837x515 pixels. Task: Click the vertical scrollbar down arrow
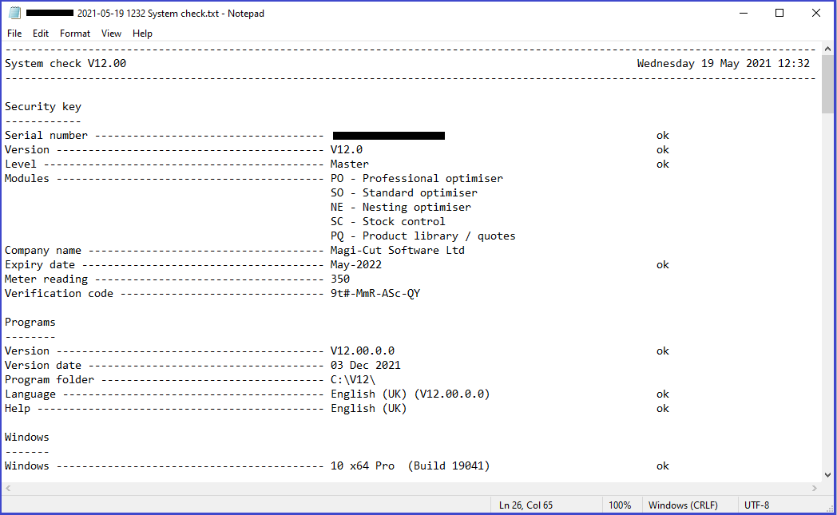click(827, 474)
